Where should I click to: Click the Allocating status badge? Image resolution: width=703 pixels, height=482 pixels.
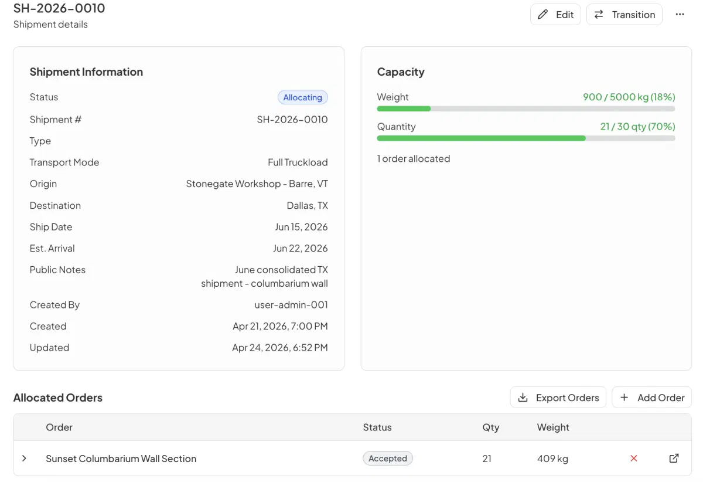click(x=302, y=97)
